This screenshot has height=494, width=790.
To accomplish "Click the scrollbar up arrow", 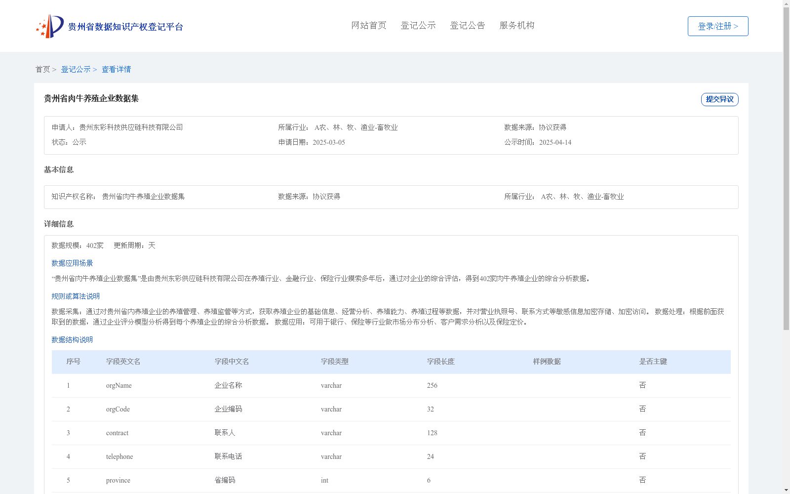I will tap(787, 3).
